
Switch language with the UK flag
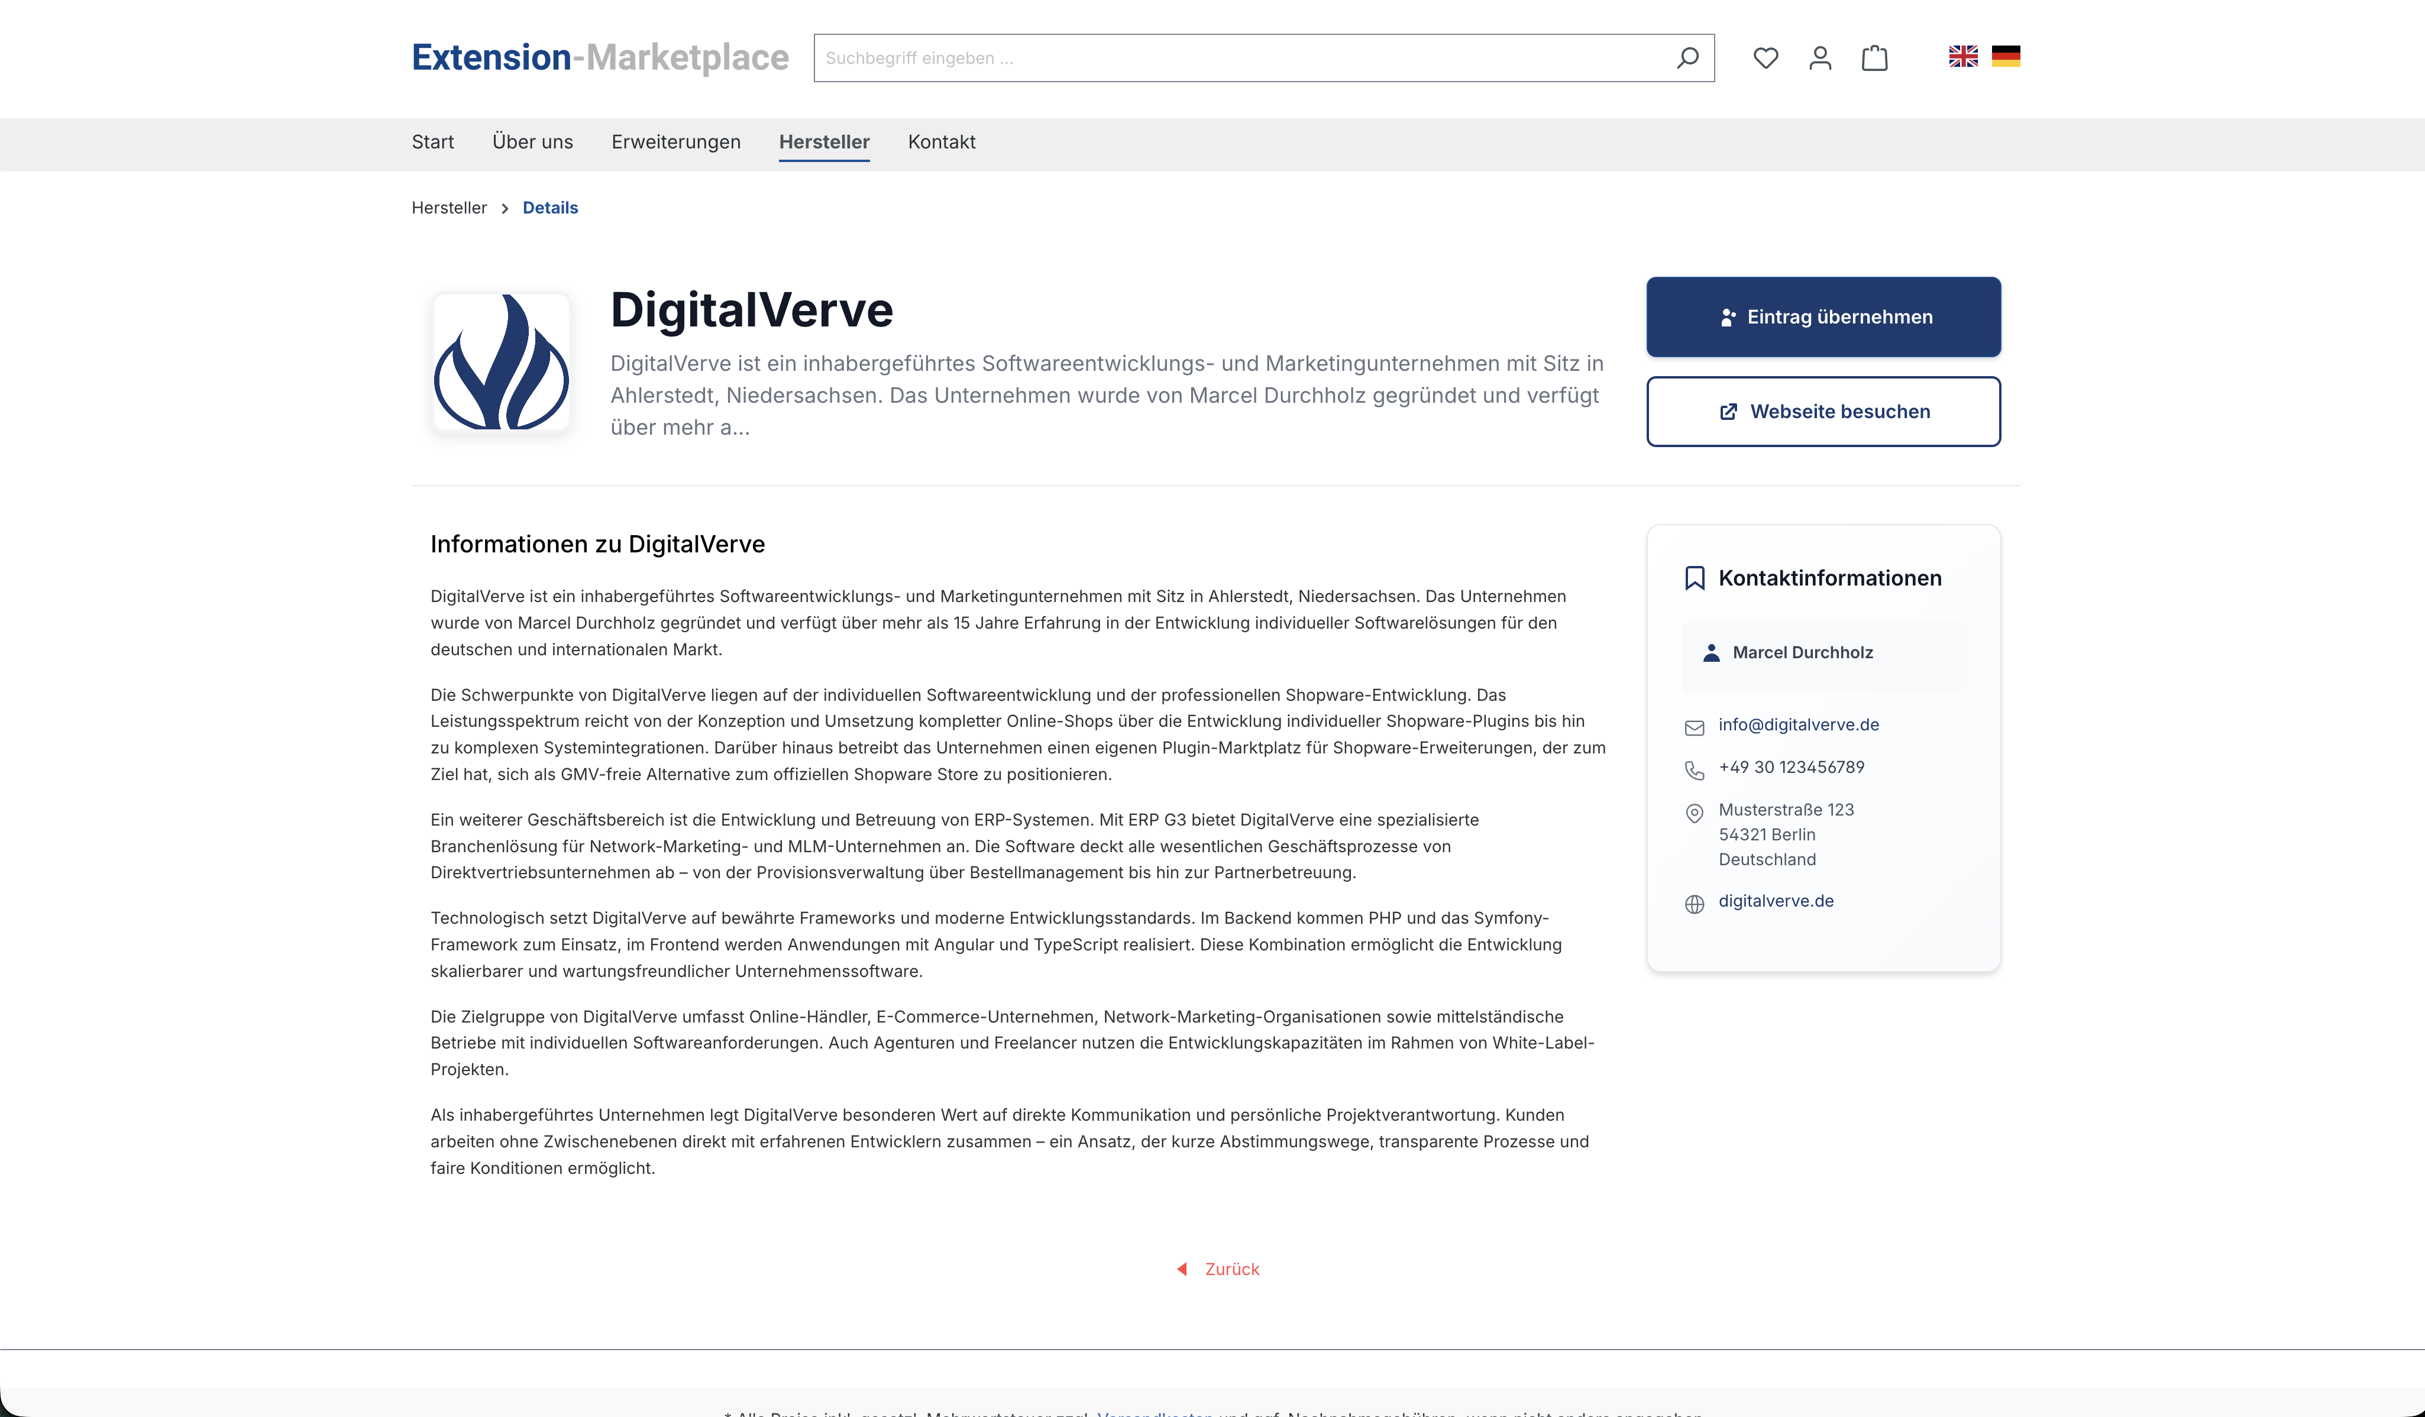tap(1962, 57)
